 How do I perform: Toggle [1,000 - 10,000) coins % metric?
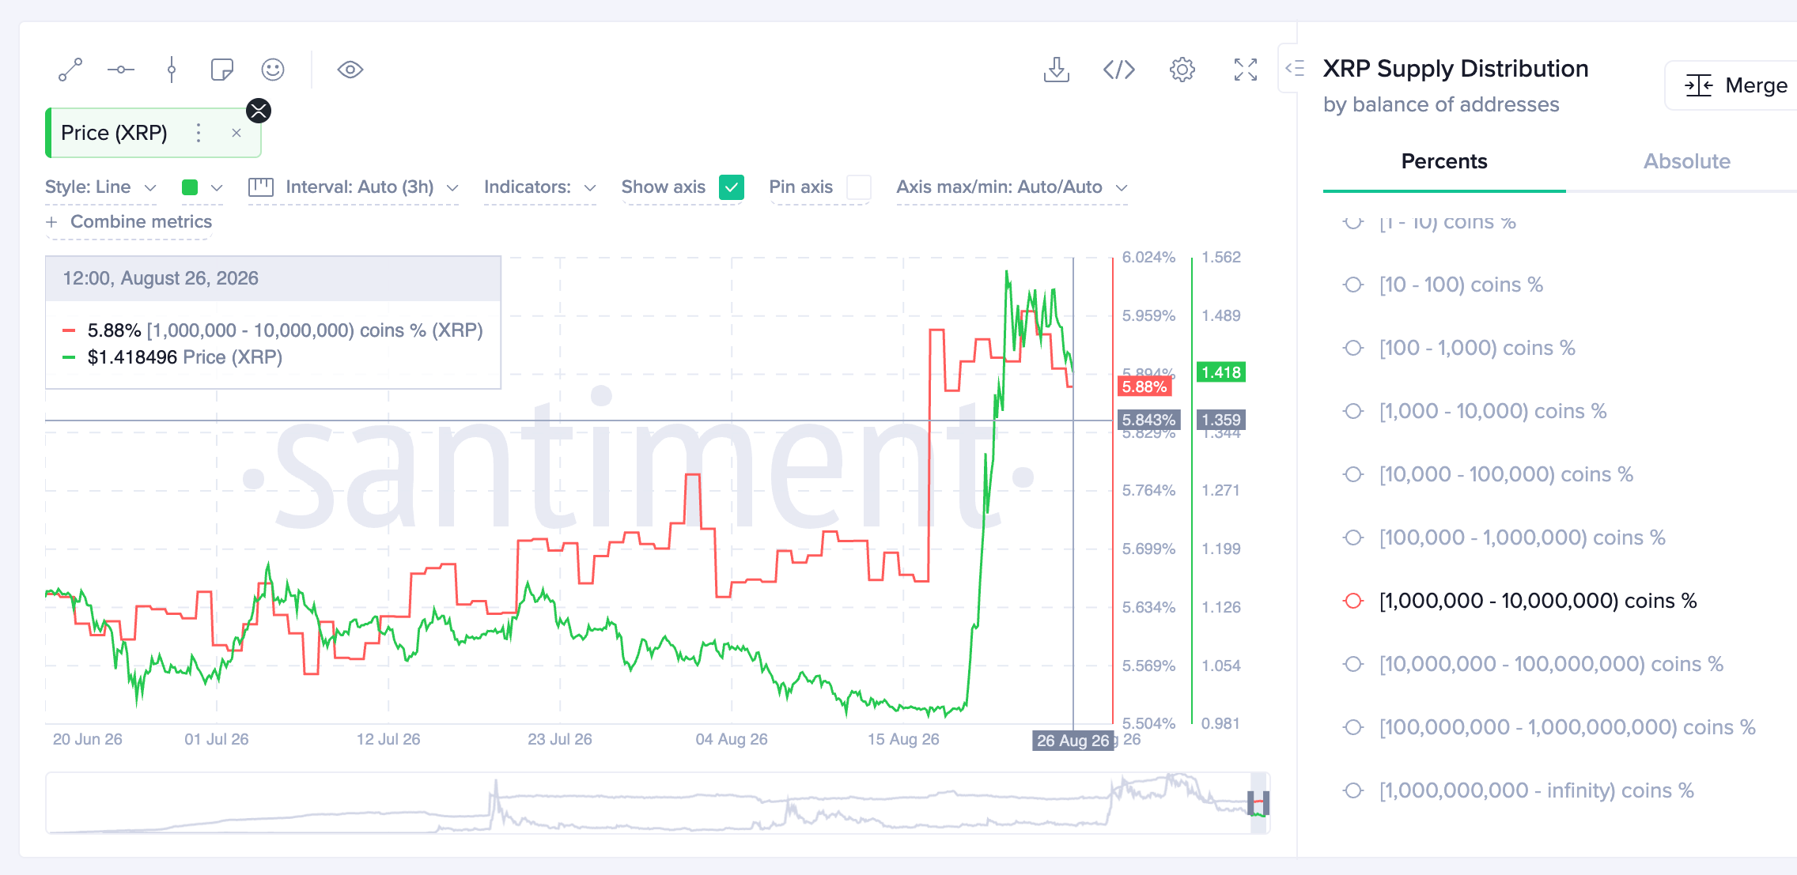[1475, 411]
